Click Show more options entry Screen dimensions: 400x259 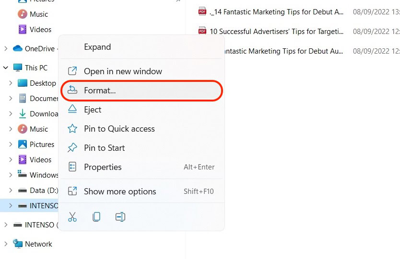[x=120, y=191]
